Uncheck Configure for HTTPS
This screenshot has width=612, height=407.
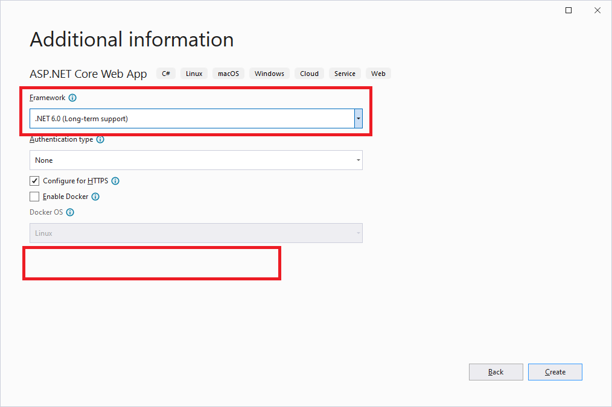point(34,180)
